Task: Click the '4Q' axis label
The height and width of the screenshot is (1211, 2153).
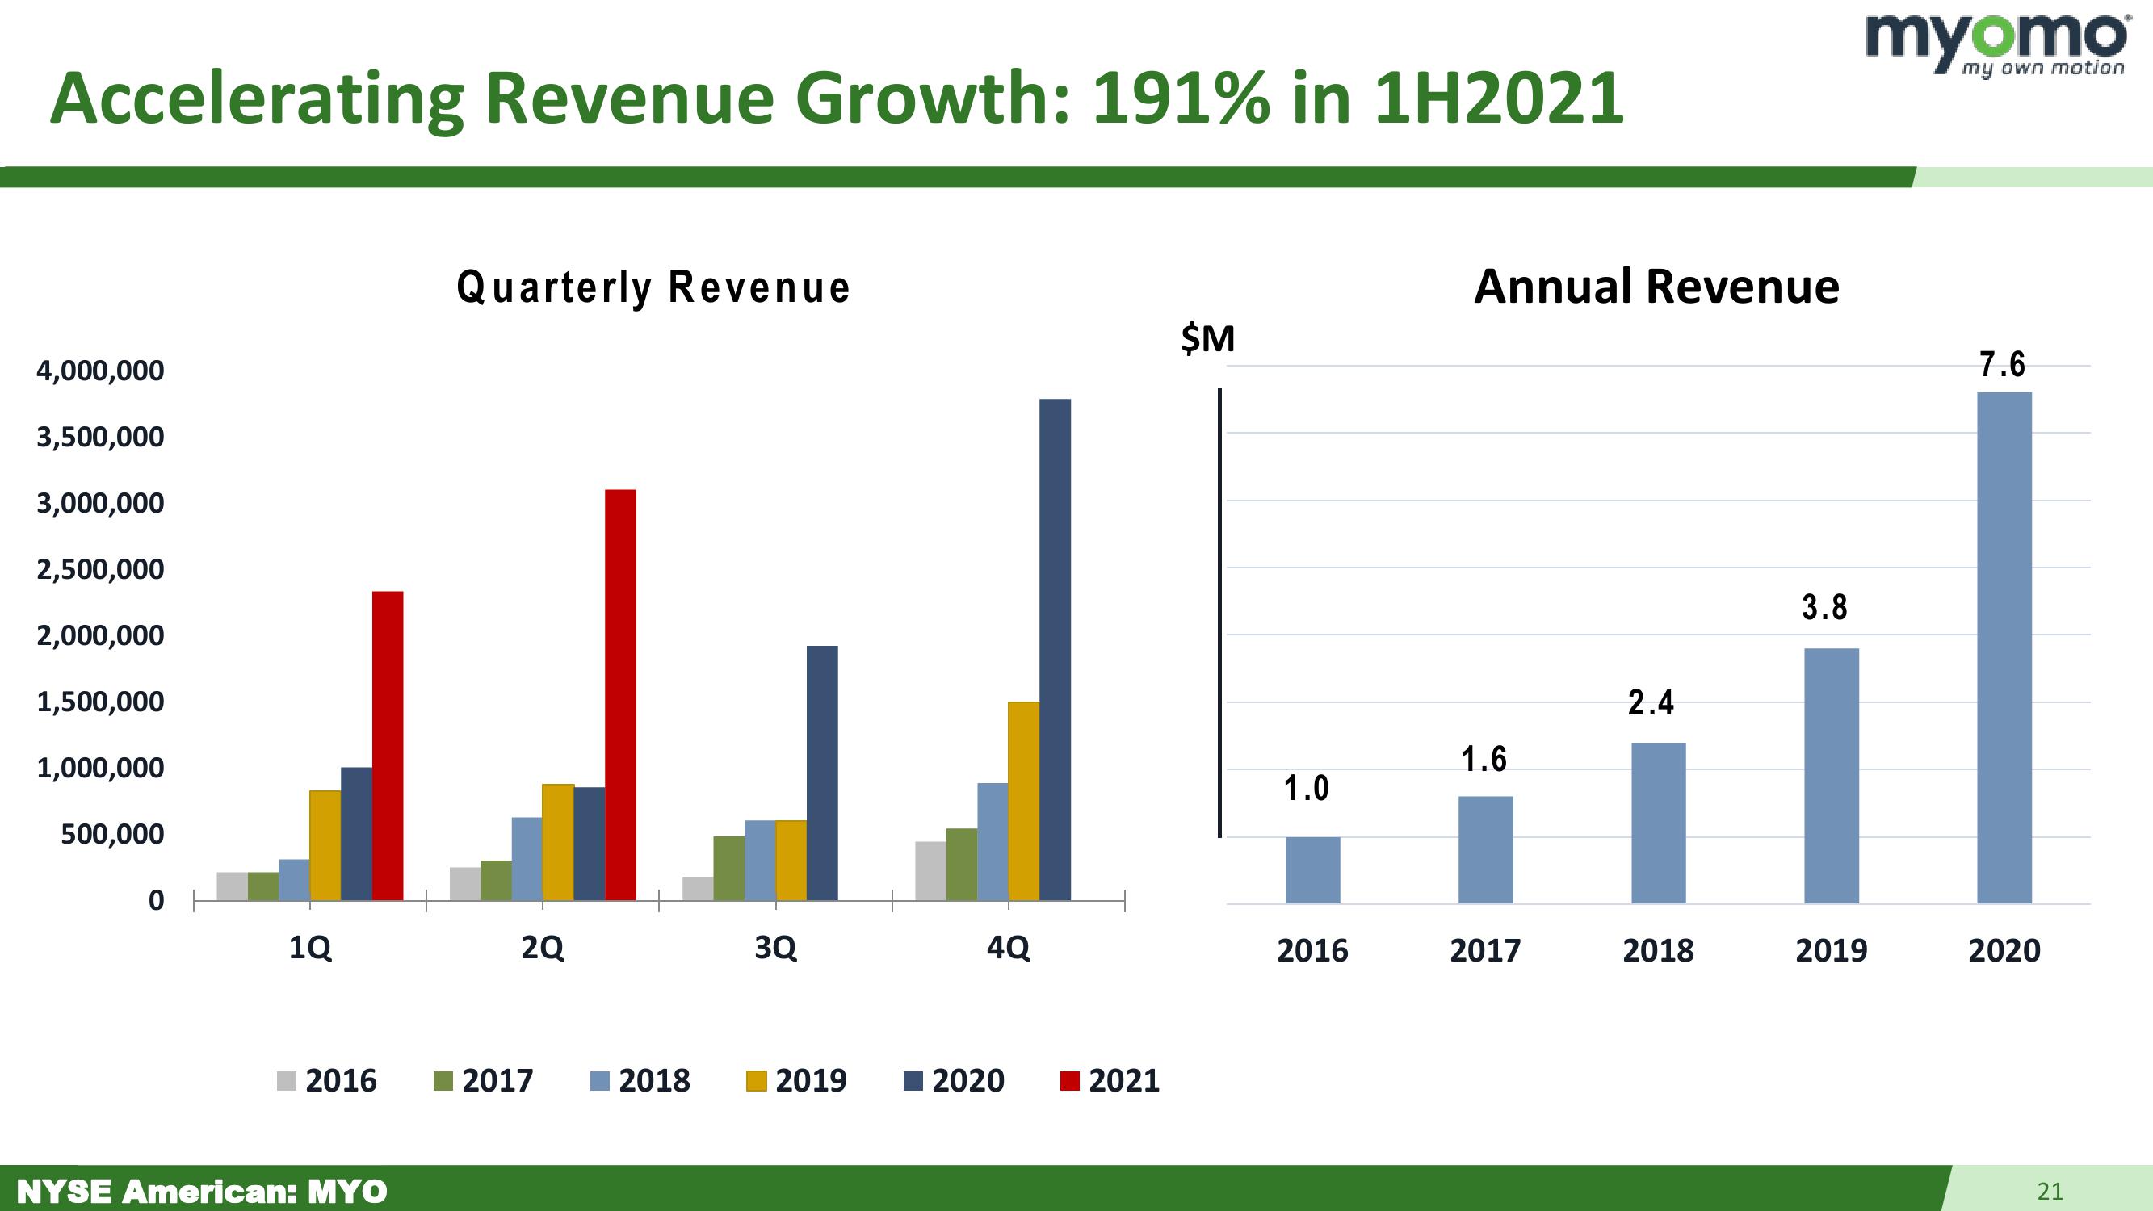Action: click(1009, 949)
